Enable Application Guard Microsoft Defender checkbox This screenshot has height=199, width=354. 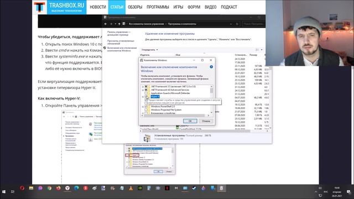click(x=146, y=93)
